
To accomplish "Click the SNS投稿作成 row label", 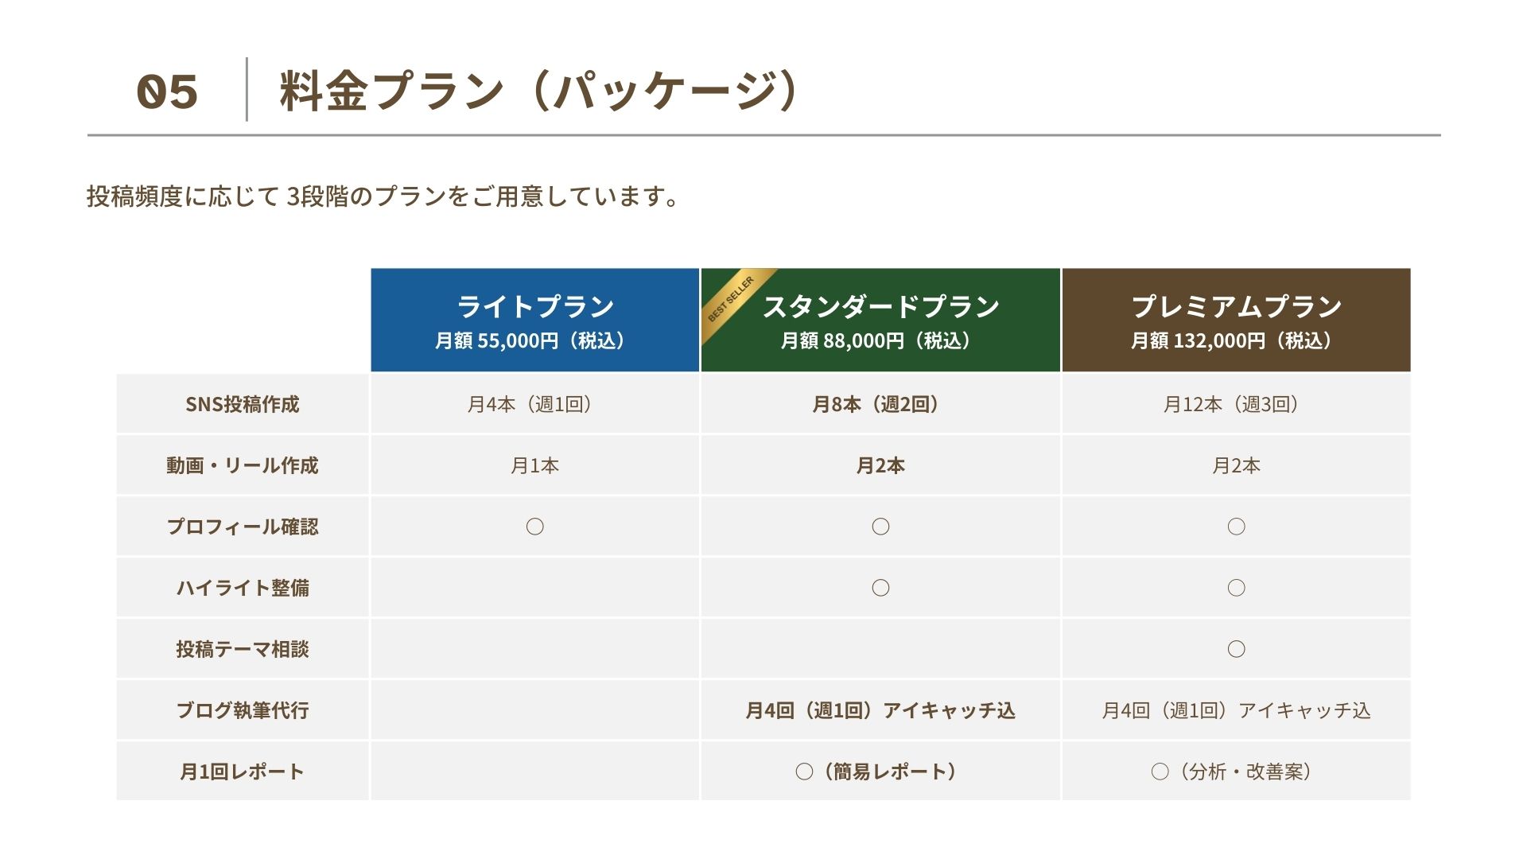I will (x=243, y=404).
